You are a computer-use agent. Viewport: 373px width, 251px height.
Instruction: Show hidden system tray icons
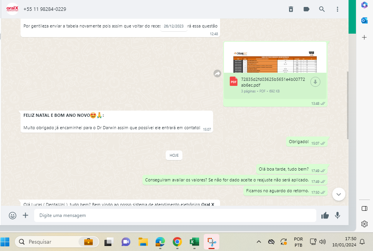259,242
